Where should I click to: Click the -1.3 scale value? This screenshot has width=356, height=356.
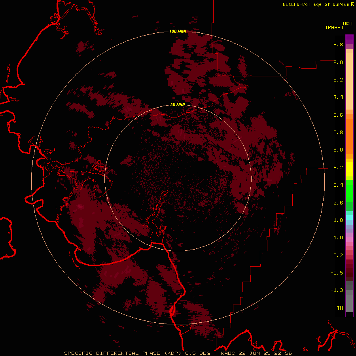(x=337, y=290)
